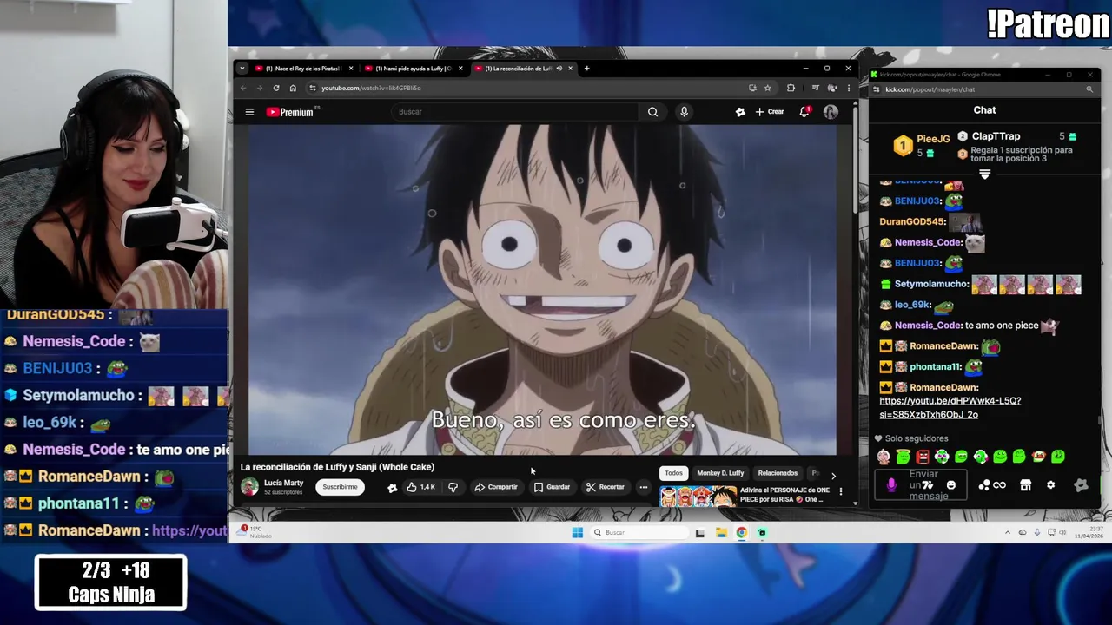Open Kick chat settings gear

tap(1050, 485)
